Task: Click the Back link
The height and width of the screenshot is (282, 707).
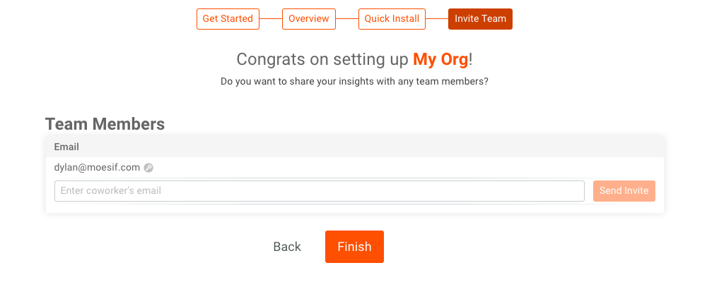Action: click(x=287, y=247)
